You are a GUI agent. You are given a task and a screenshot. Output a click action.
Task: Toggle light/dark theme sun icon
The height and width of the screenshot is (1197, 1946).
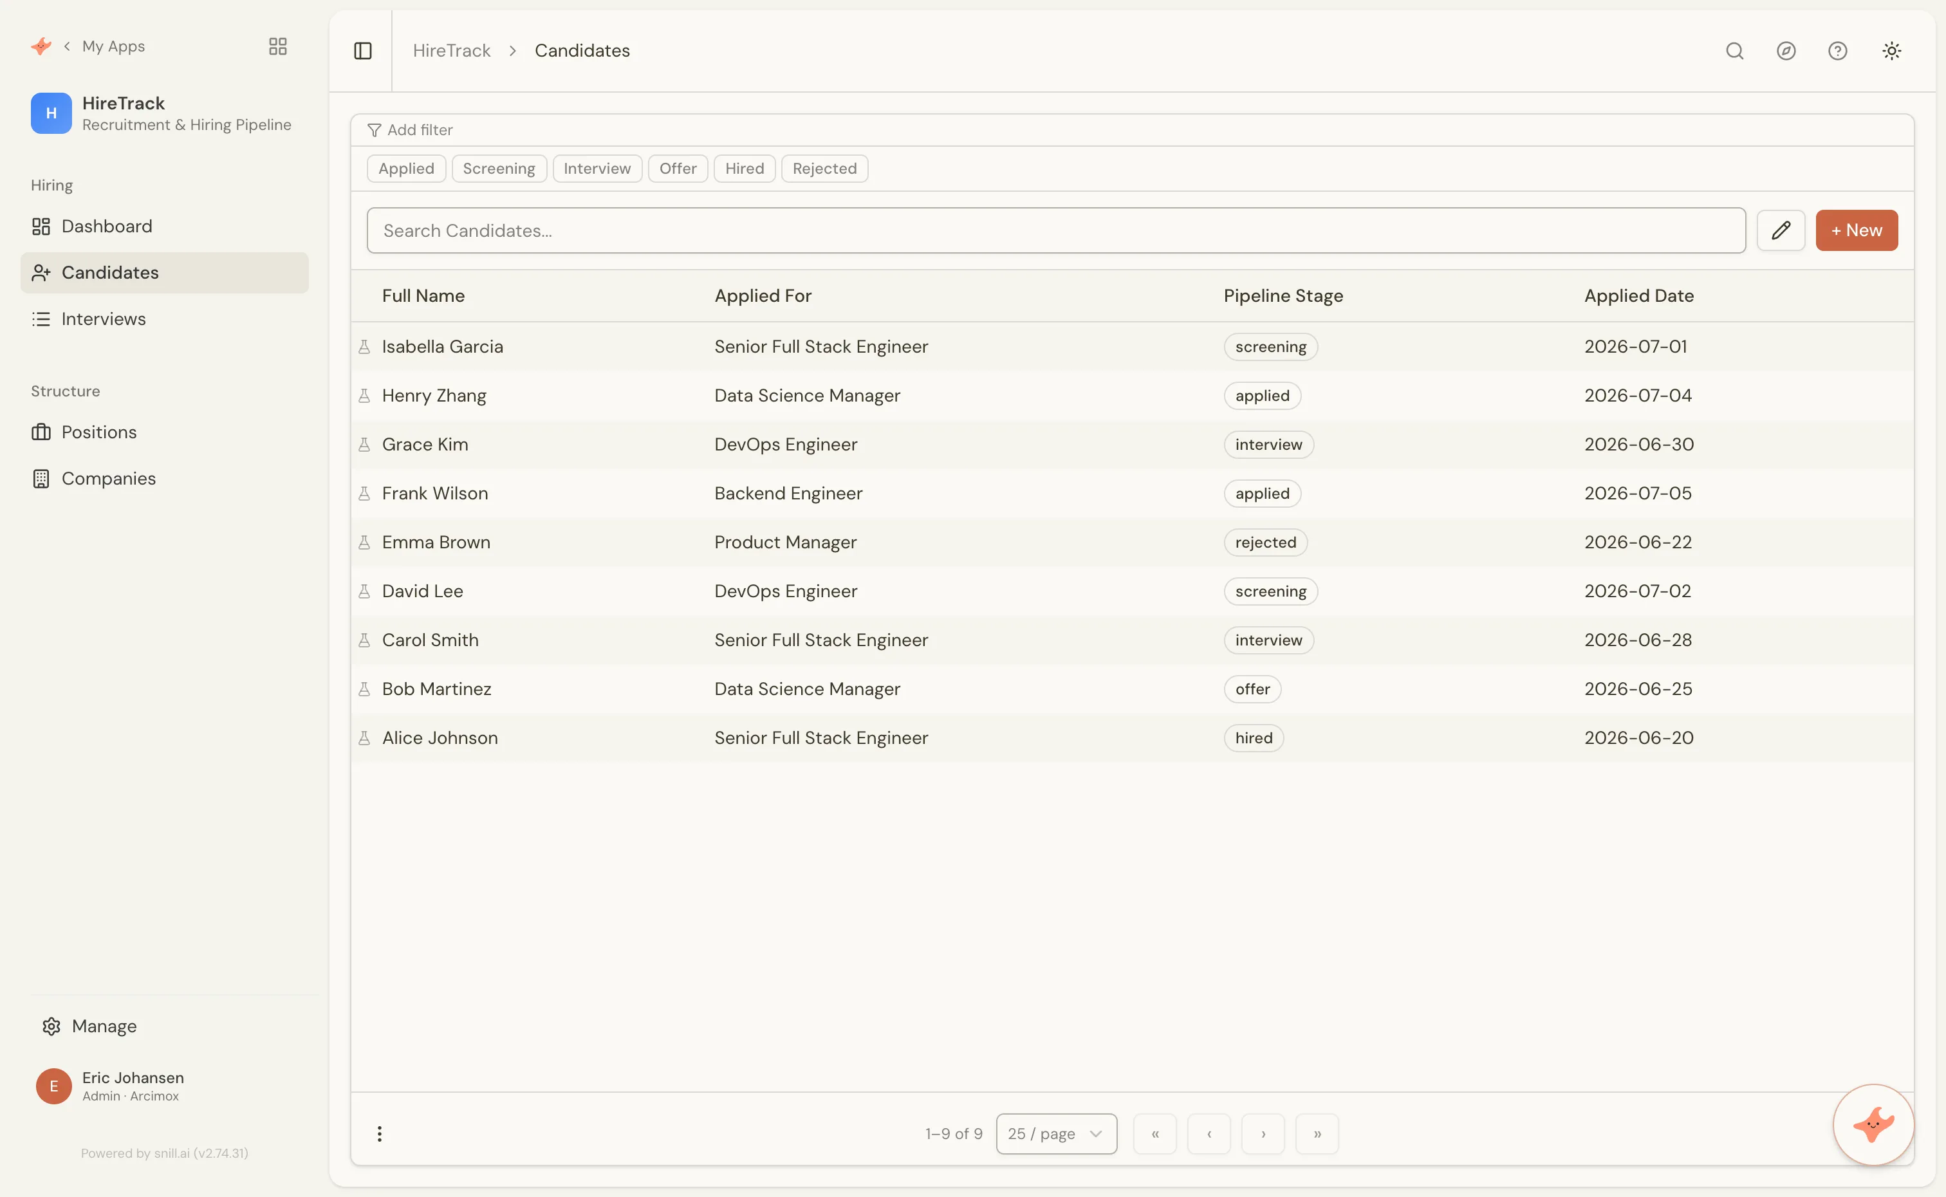[1891, 51]
